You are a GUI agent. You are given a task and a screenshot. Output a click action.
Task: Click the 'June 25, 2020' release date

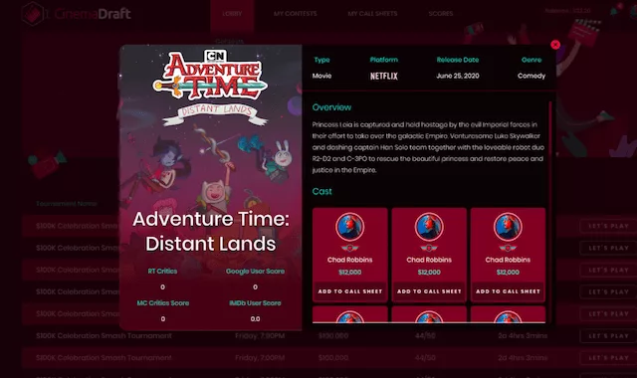pos(458,76)
